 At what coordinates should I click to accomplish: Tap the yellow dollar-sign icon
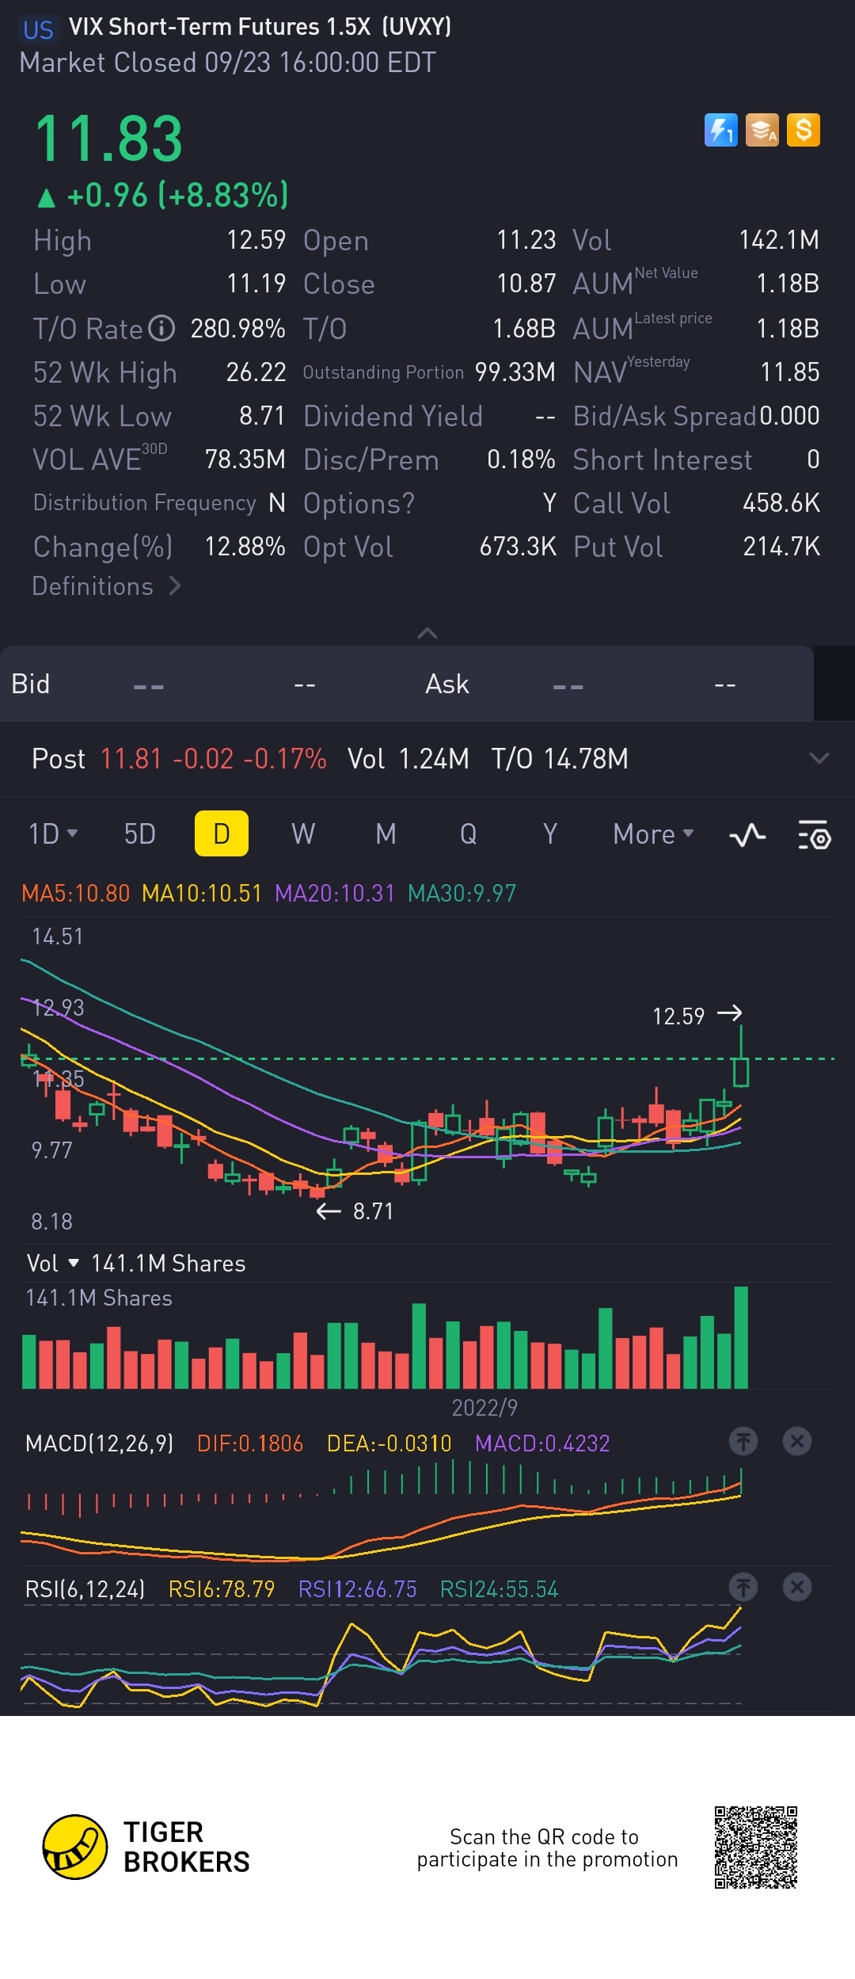804,131
